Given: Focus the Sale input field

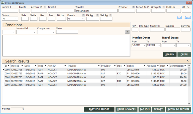Looking at the screenshot, I should [25, 19].
